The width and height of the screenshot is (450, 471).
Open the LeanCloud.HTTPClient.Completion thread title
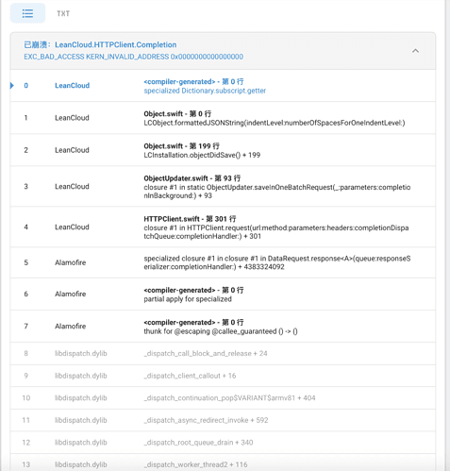coord(116,44)
